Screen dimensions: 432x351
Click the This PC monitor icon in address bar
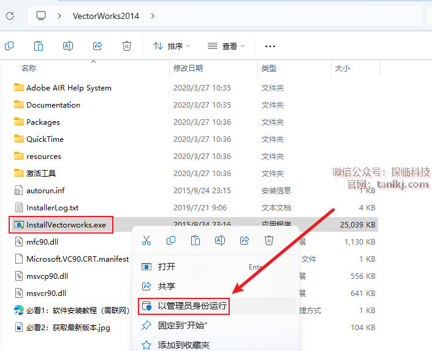41,16
